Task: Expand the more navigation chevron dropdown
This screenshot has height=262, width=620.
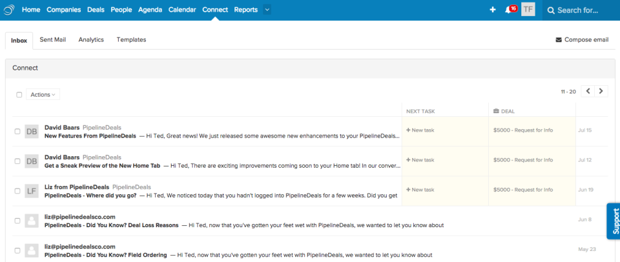Action: click(267, 10)
